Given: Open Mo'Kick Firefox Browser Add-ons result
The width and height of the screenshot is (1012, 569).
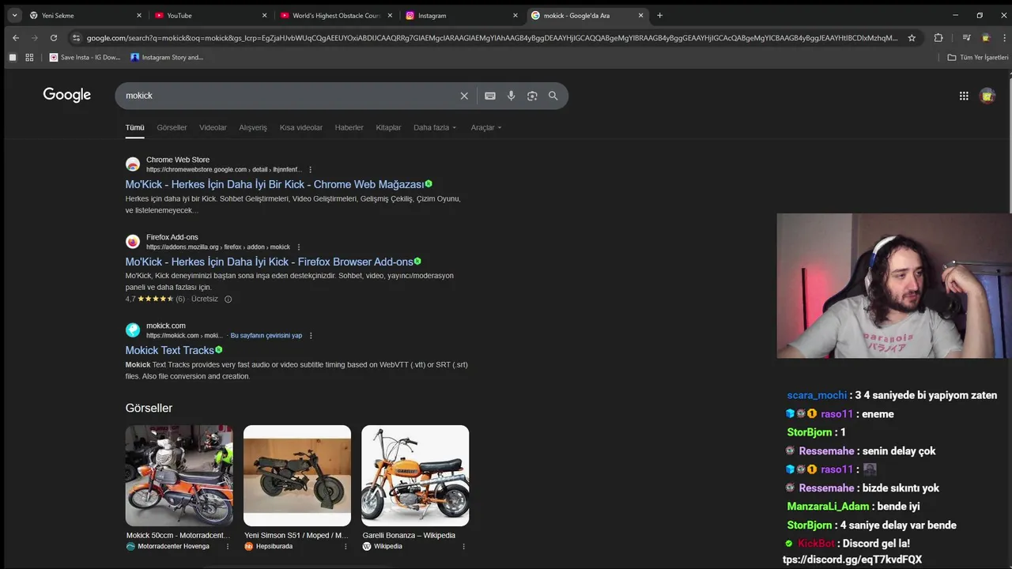Looking at the screenshot, I should pyautogui.click(x=269, y=262).
